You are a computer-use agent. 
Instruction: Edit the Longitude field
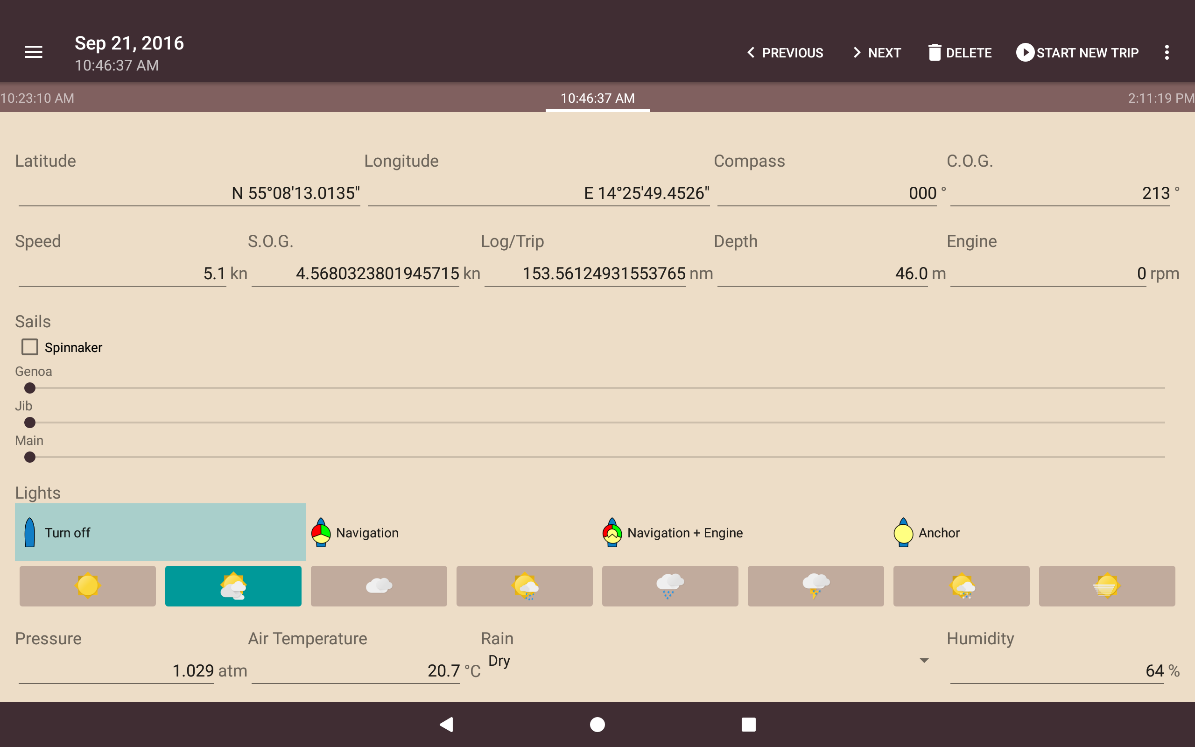click(539, 193)
